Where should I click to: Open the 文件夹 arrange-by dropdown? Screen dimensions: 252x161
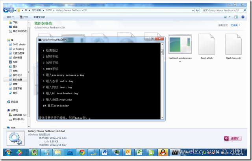pos(235,25)
